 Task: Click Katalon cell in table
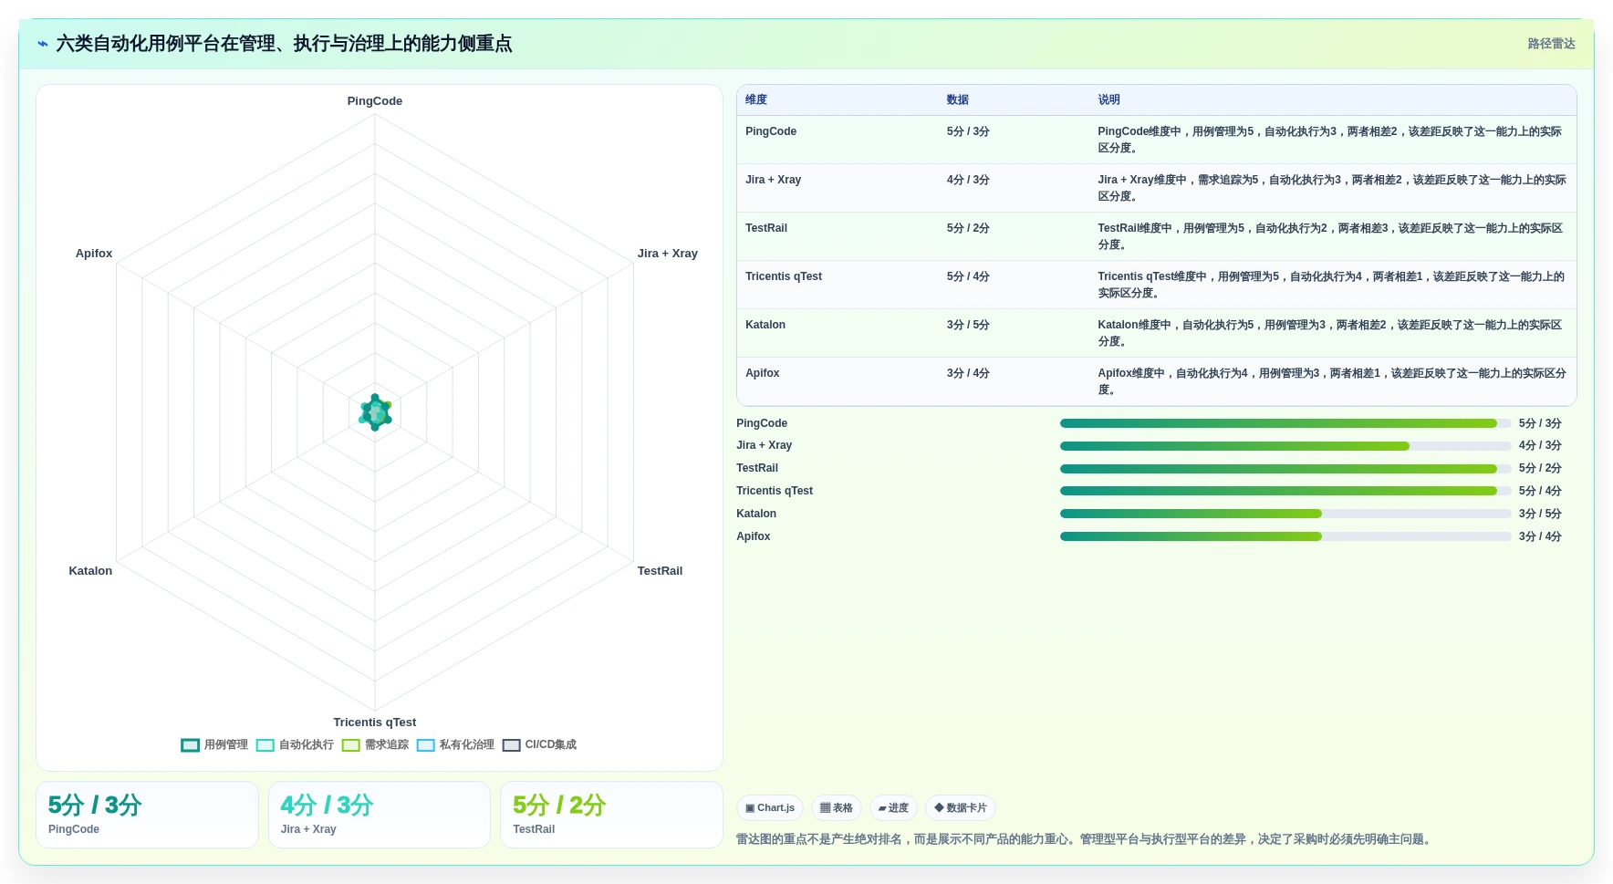click(765, 325)
